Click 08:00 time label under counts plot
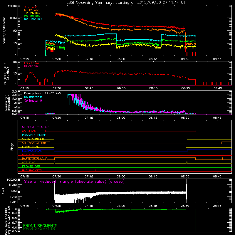The height and width of the screenshot is (235, 235). coord(121,59)
